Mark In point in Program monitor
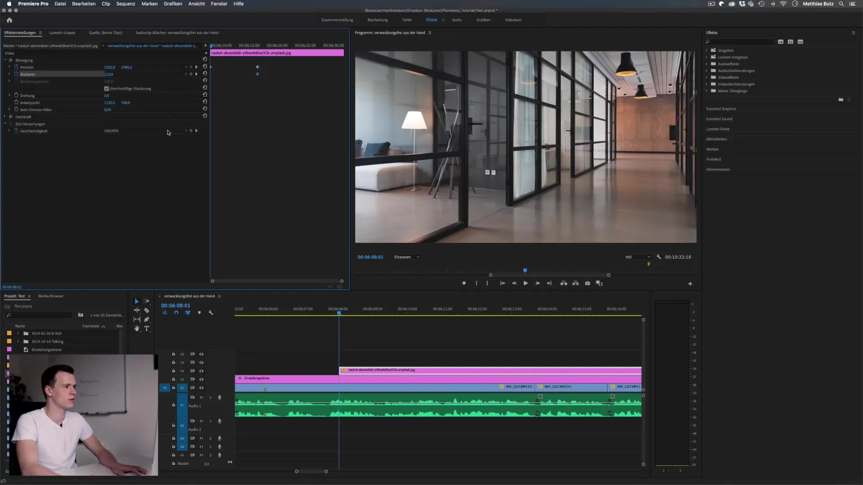 pos(476,283)
